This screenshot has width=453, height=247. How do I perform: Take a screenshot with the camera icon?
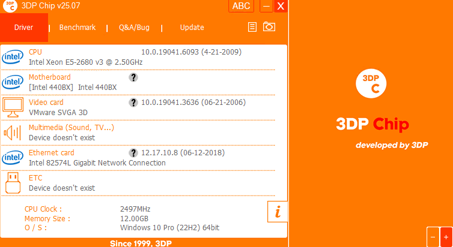click(269, 26)
